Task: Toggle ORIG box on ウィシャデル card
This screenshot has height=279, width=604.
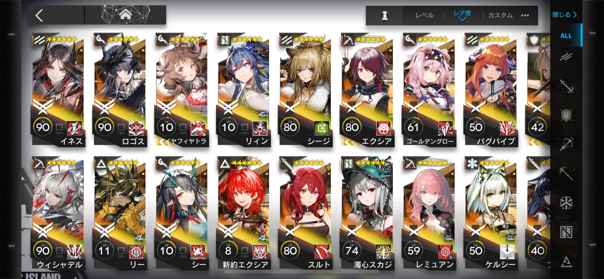Action: coord(59,250)
